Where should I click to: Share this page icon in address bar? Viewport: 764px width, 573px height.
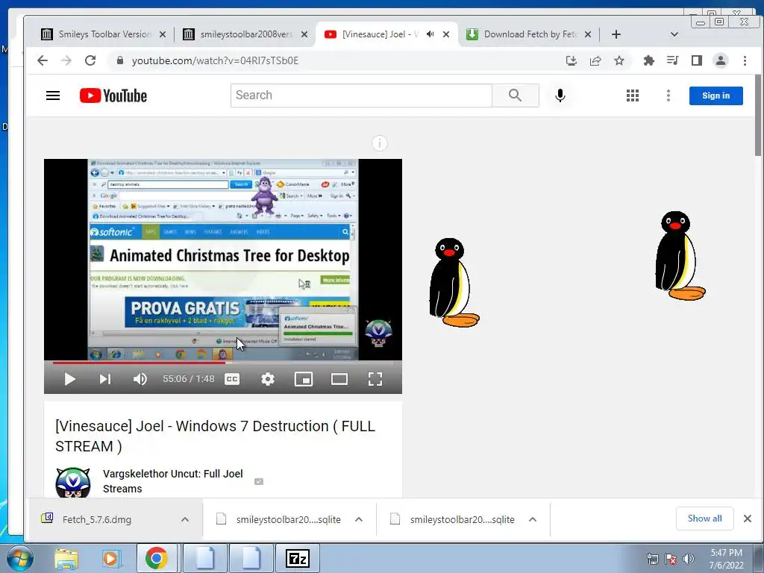pos(595,60)
